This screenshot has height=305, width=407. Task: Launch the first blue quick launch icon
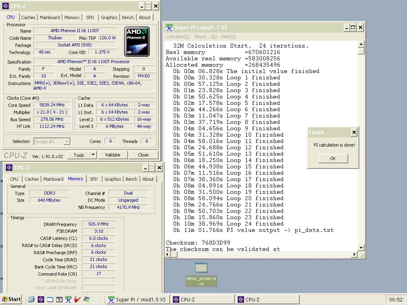(x=31, y=299)
